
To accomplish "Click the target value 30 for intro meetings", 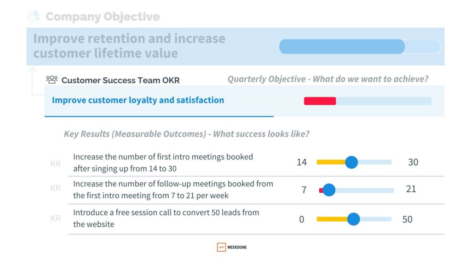I will [x=413, y=162].
